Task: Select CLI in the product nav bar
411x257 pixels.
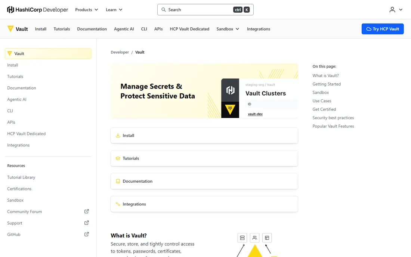Action: point(144,29)
